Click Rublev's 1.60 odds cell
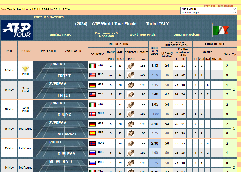 (x=155, y=153)
